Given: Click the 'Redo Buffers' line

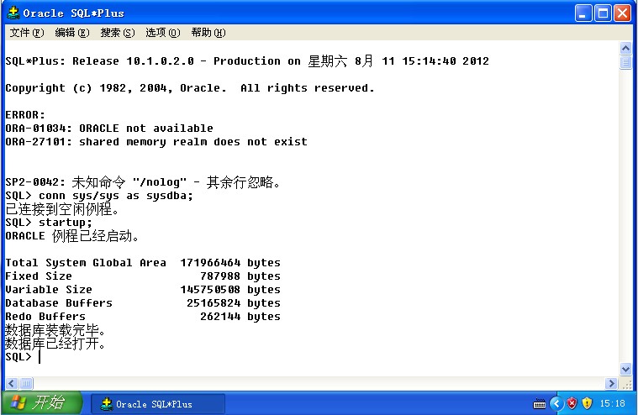Looking at the screenshot, I should coord(143,317).
